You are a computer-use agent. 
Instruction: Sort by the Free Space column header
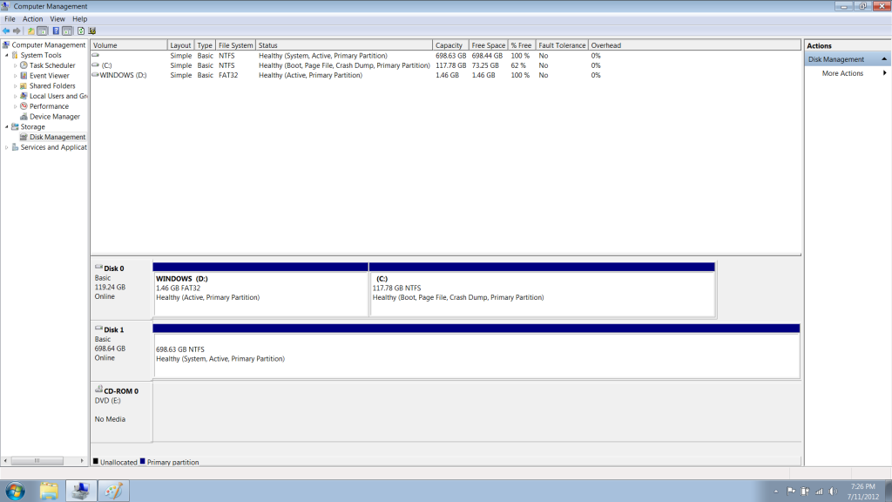tap(488, 45)
